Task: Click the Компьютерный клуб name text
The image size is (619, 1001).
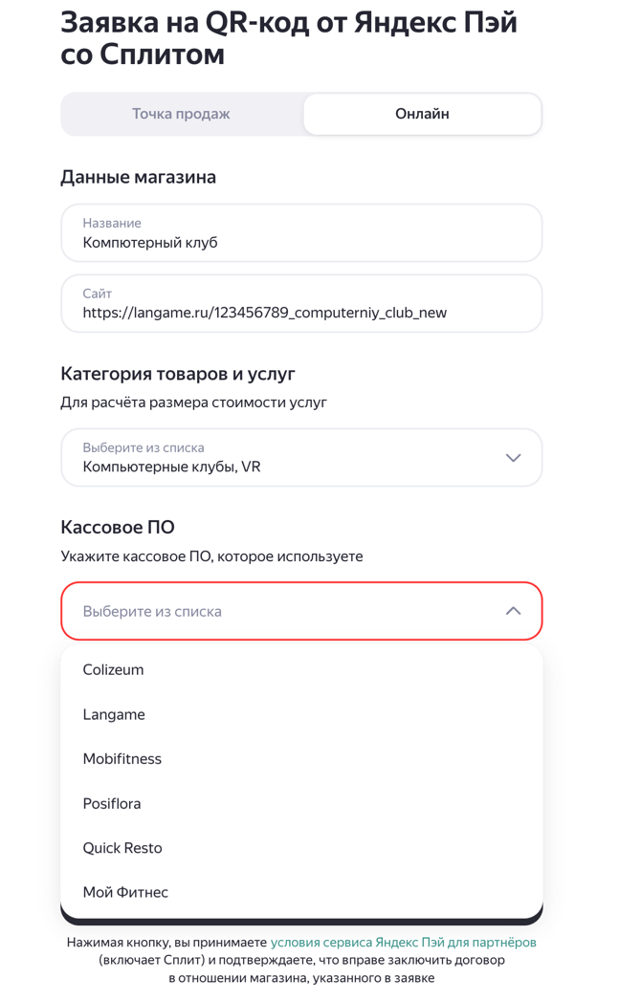Action: coord(150,243)
